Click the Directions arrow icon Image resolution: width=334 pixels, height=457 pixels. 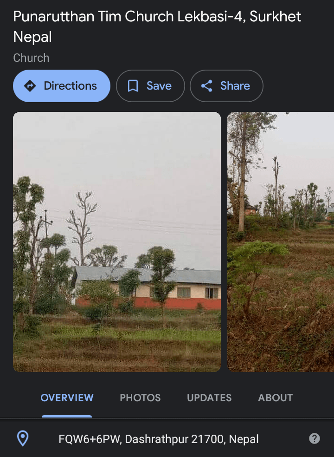click(30, 86)
